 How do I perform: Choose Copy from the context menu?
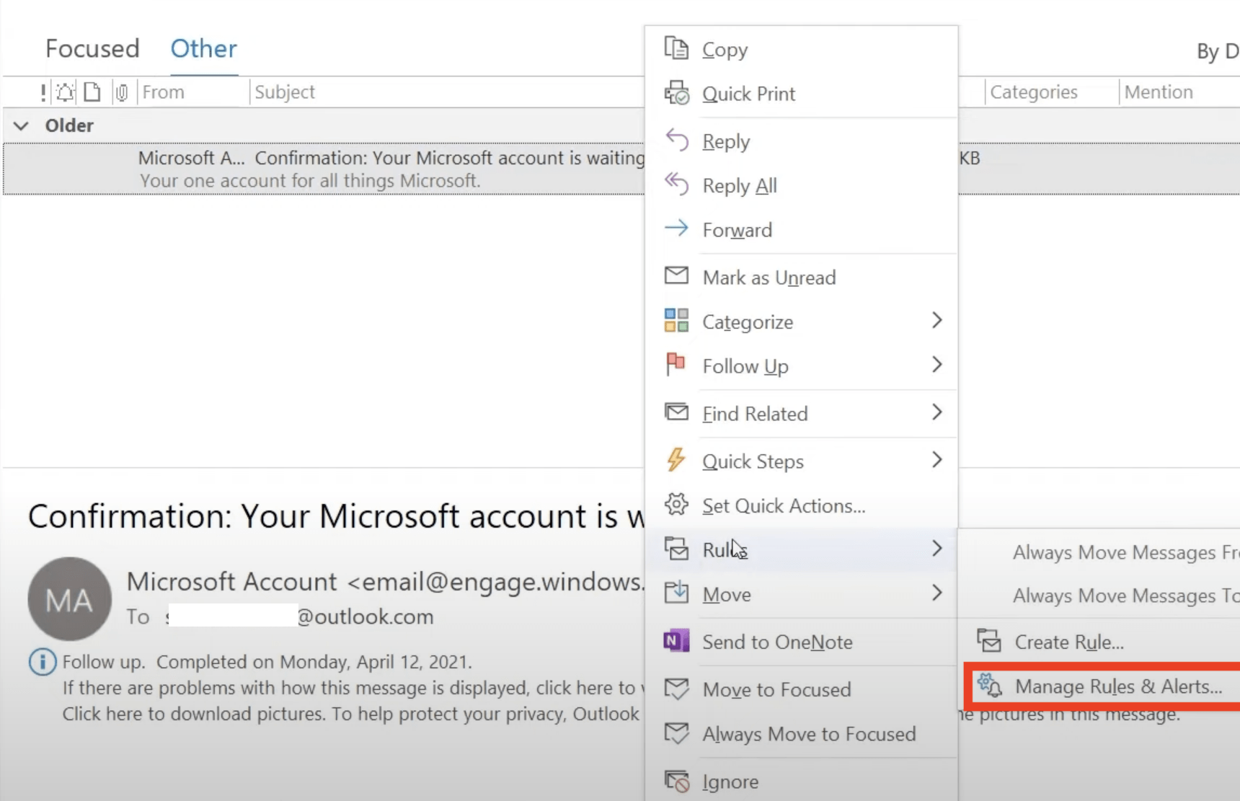[x=801, y=49]
